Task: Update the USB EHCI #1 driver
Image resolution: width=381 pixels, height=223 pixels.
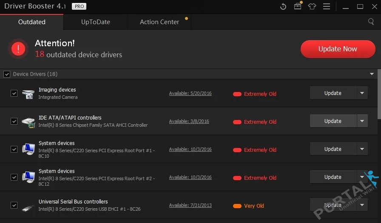Action: click(x=333, y=205)
